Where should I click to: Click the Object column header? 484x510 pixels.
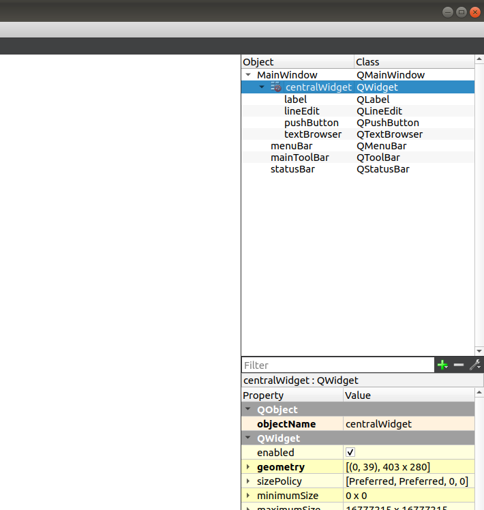point(297,62)
